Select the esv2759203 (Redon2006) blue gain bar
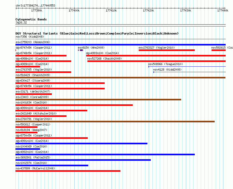Viewport: 233px width, 189px height. [x=120, y=45]
